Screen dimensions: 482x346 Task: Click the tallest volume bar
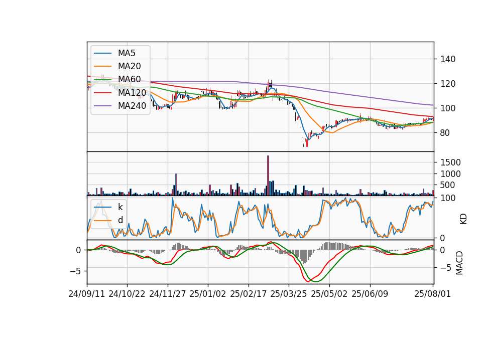click(x=268, y=176)
